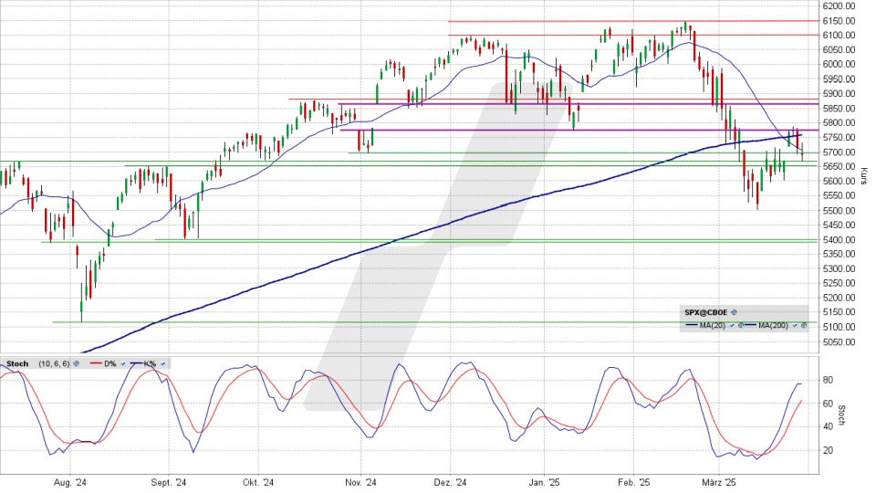Select the MA(200) legend label
The image size is (876, 493).
(x=773, y=325)
